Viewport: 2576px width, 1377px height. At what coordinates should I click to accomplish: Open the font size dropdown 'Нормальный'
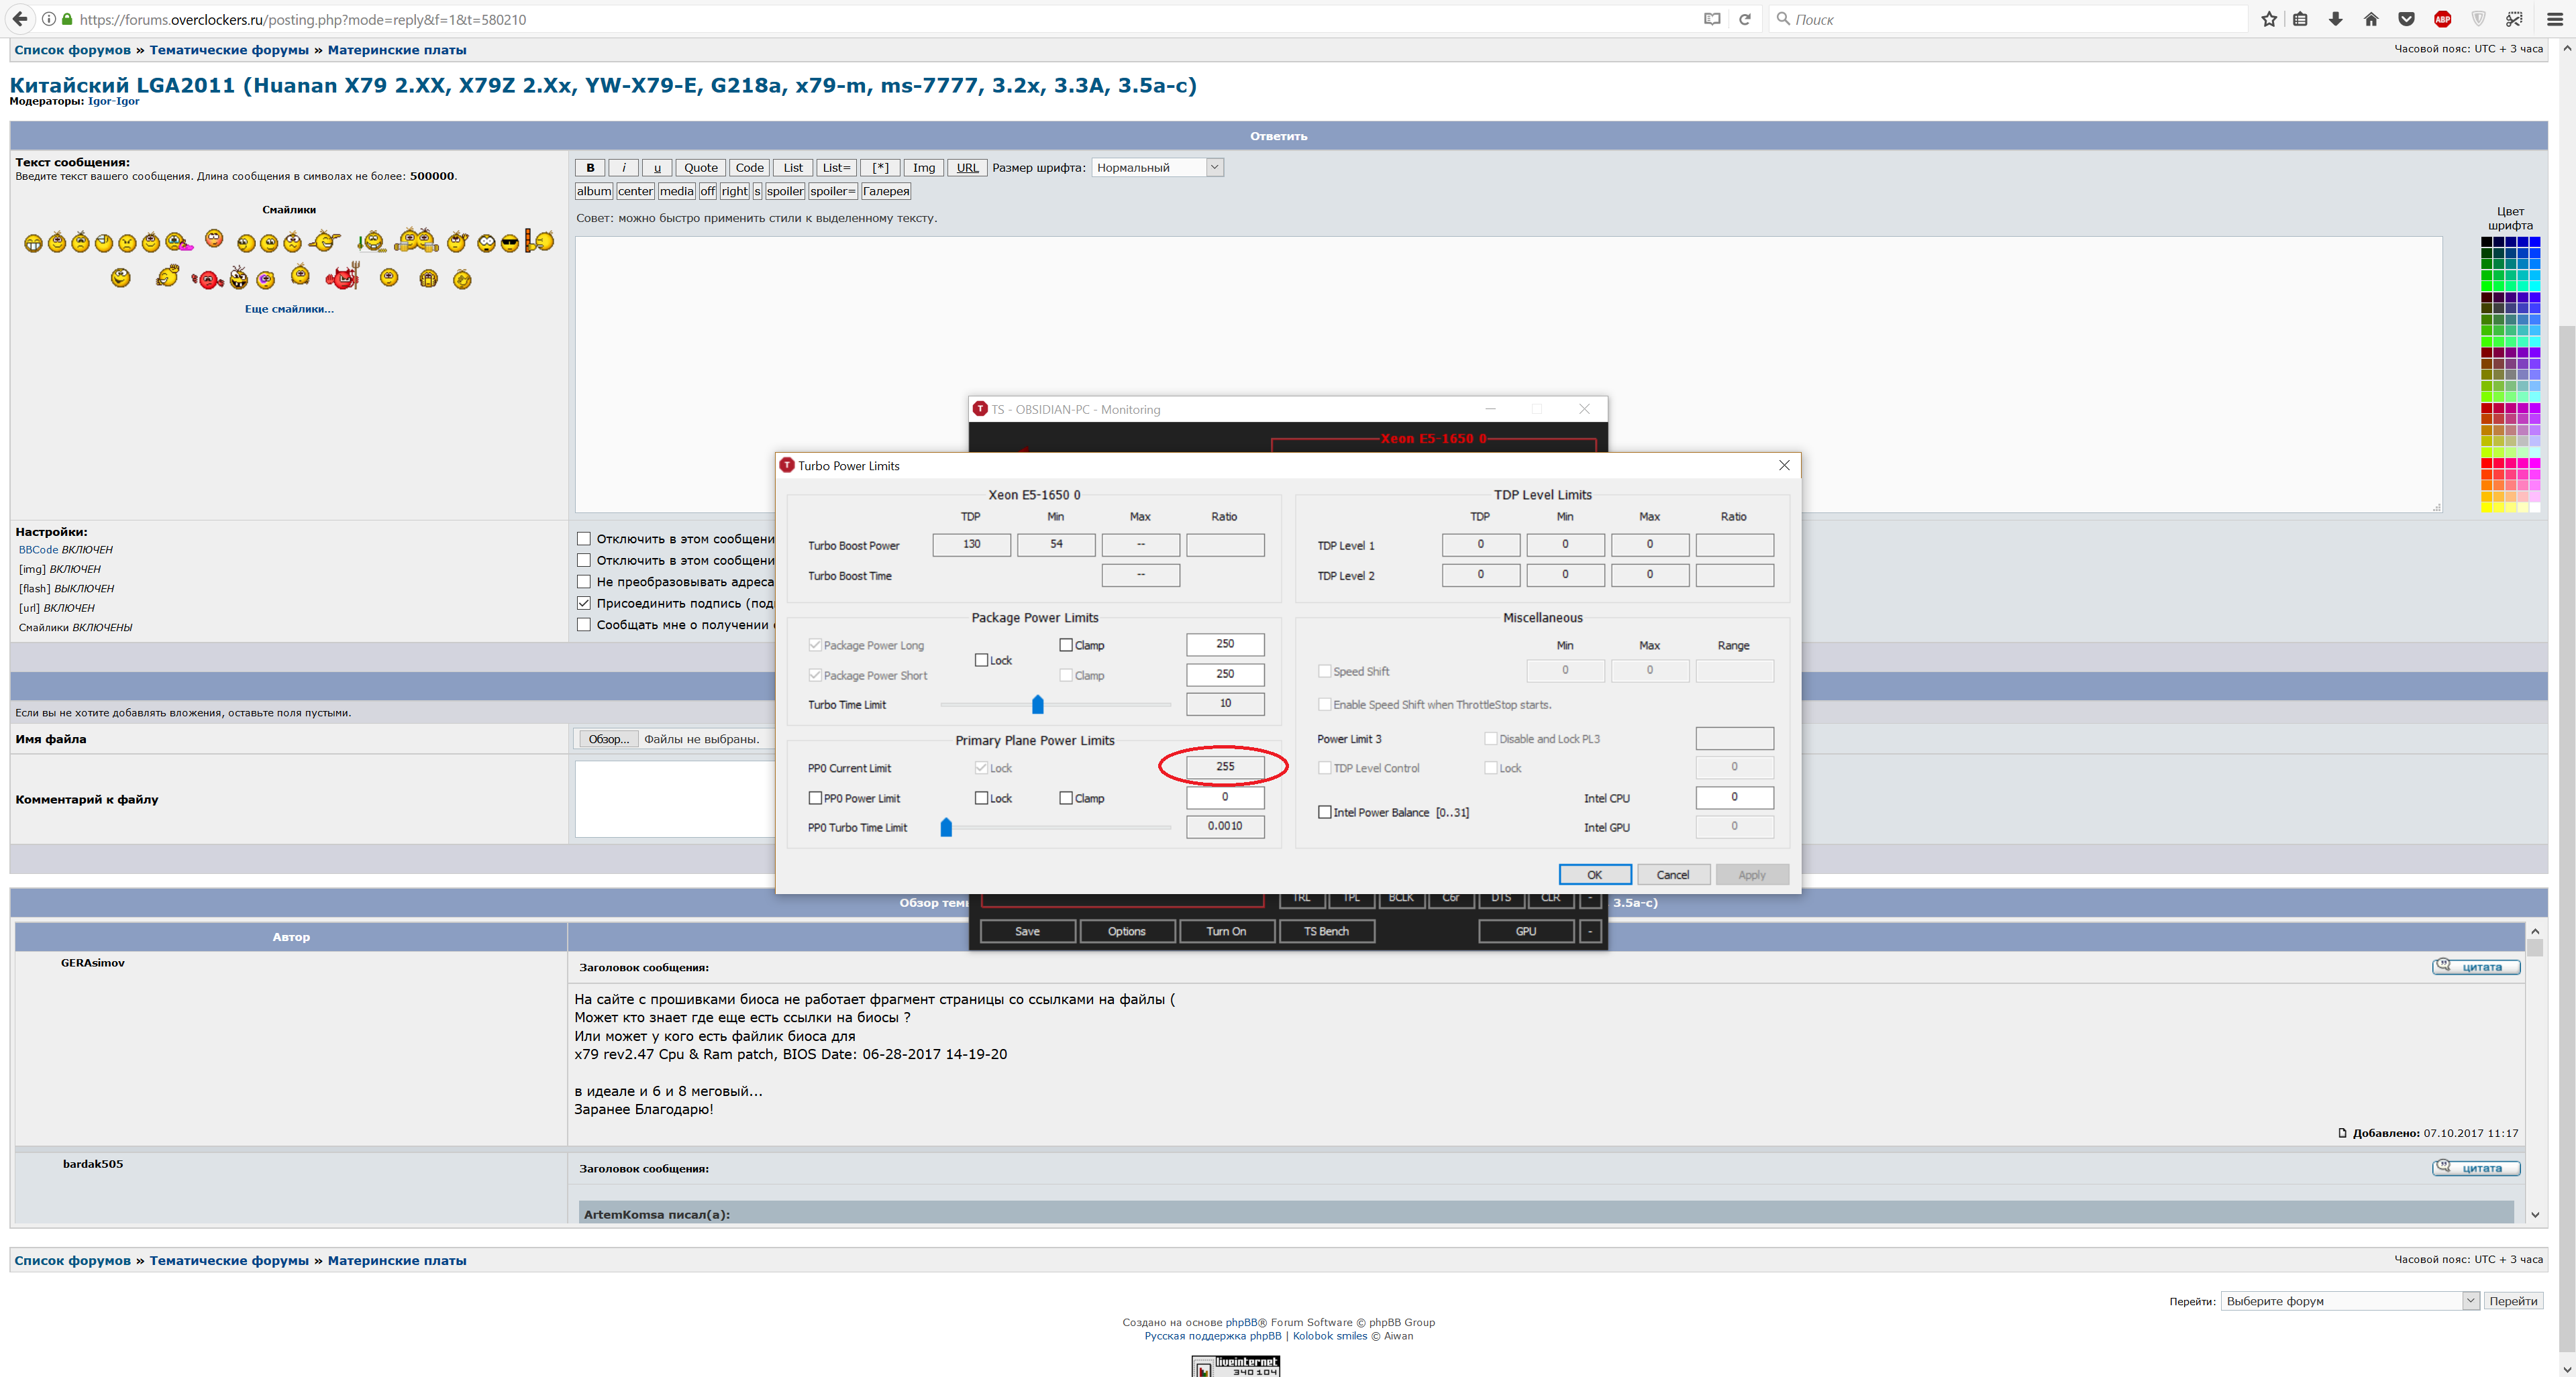coord(1157,168)
